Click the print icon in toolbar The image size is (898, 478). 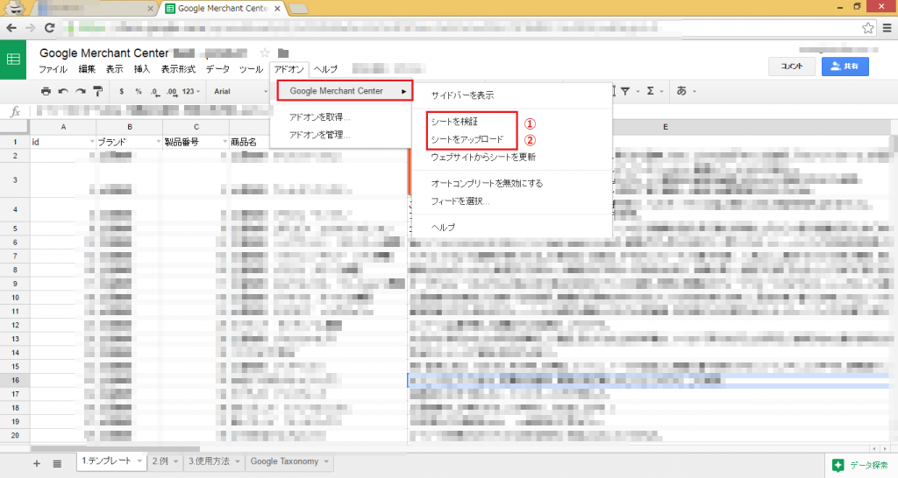point(46,91)
